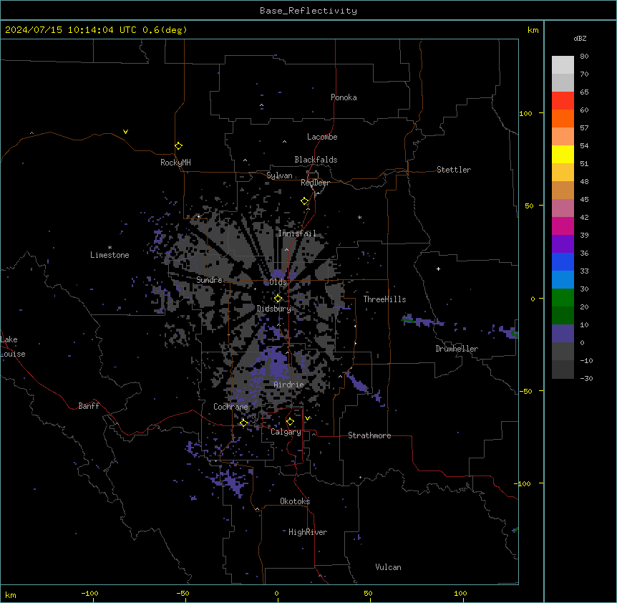Select the bright green legend swatch
617x603 pixels.
pyautogui.click(x=563, y=298)
